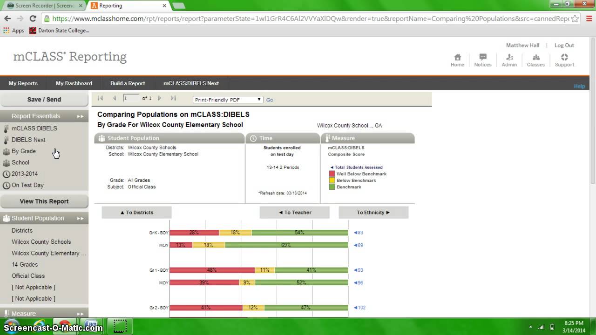The width and height of the screenshot is (596, 335).
Task: Click the Save / Send button
Action: 44,100
